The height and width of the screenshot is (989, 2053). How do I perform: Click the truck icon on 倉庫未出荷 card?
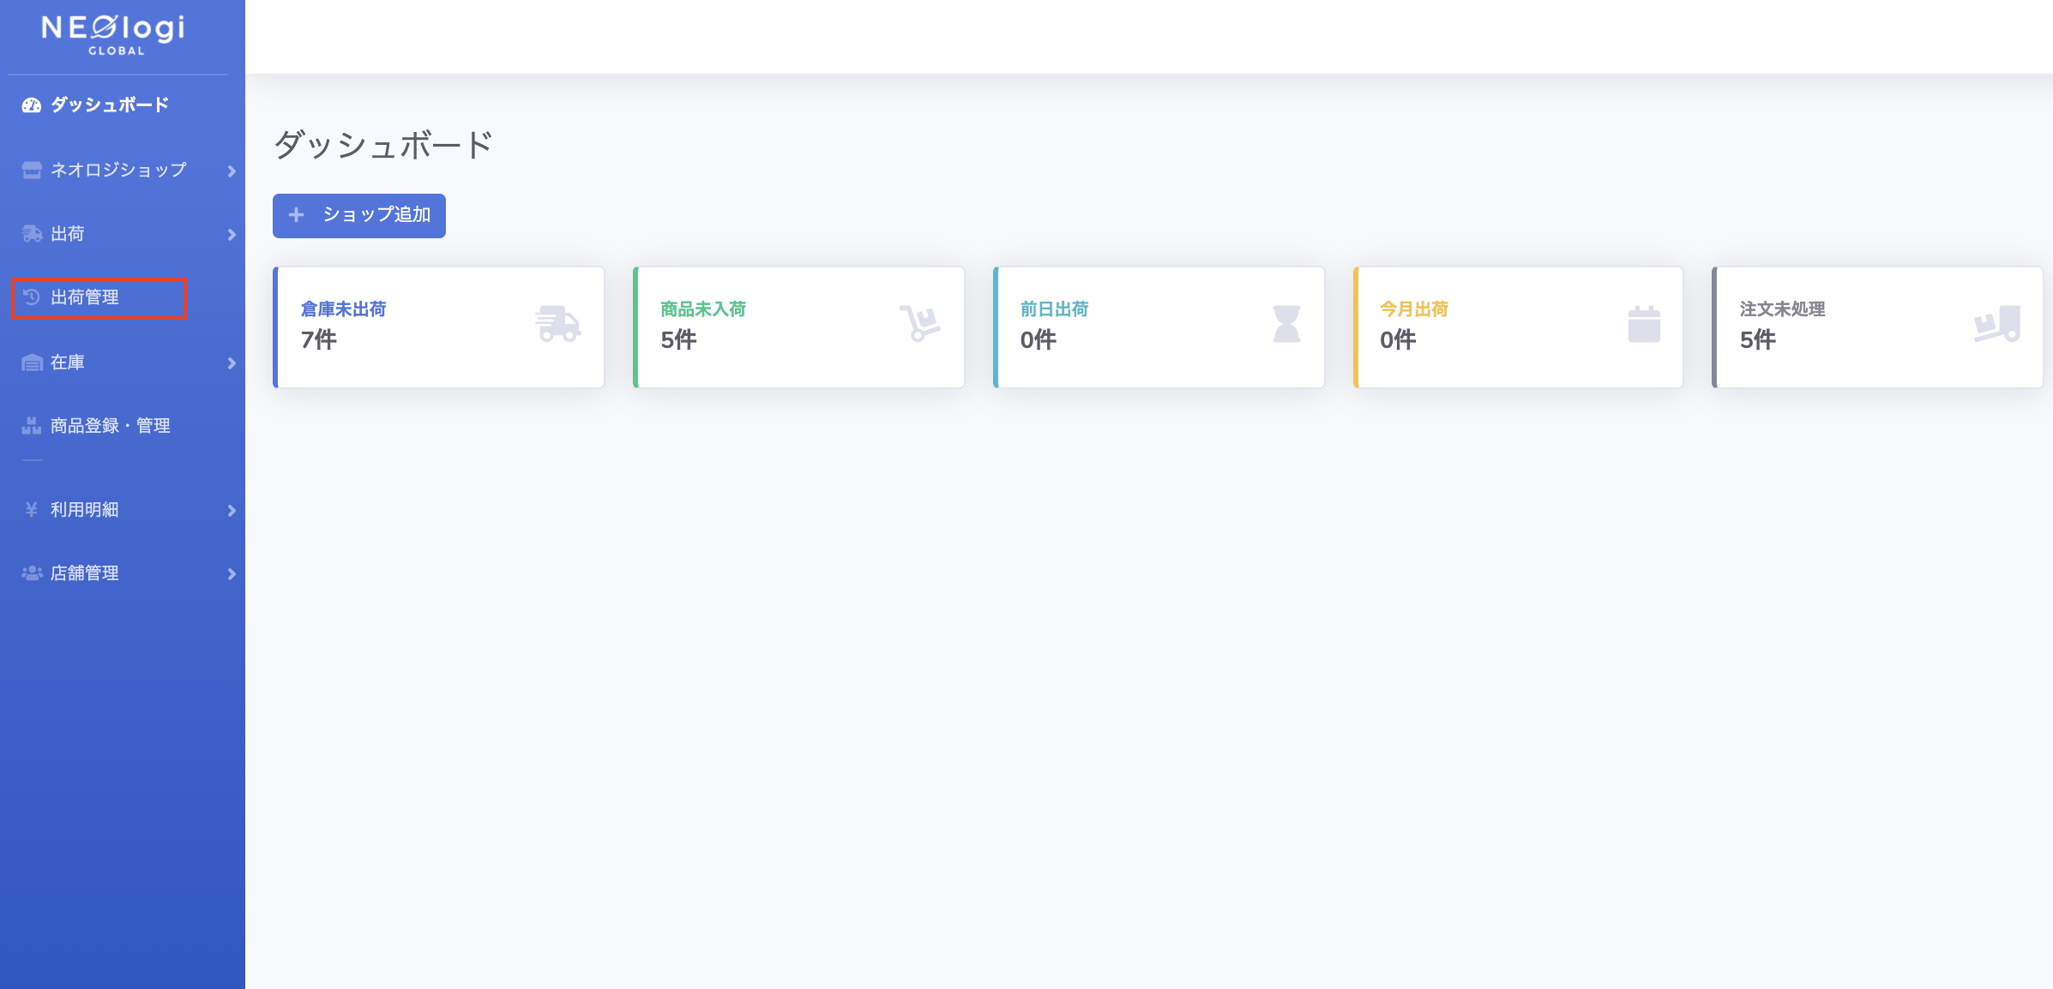tap(557, 324)
